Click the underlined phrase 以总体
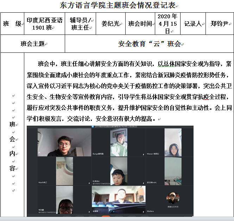 166,64
